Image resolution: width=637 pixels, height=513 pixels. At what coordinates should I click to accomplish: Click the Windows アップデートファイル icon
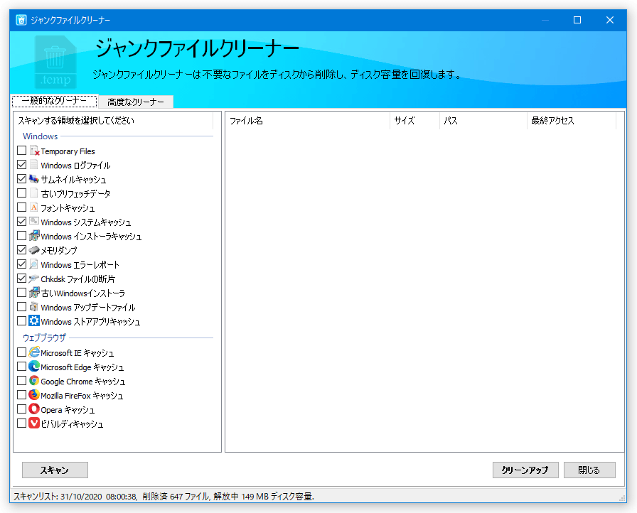[34, 307]
